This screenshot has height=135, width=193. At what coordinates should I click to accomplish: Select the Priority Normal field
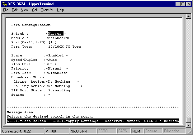[x=57, y=69]
